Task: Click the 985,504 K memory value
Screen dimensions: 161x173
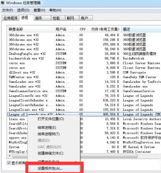Action: coord(111,114)
